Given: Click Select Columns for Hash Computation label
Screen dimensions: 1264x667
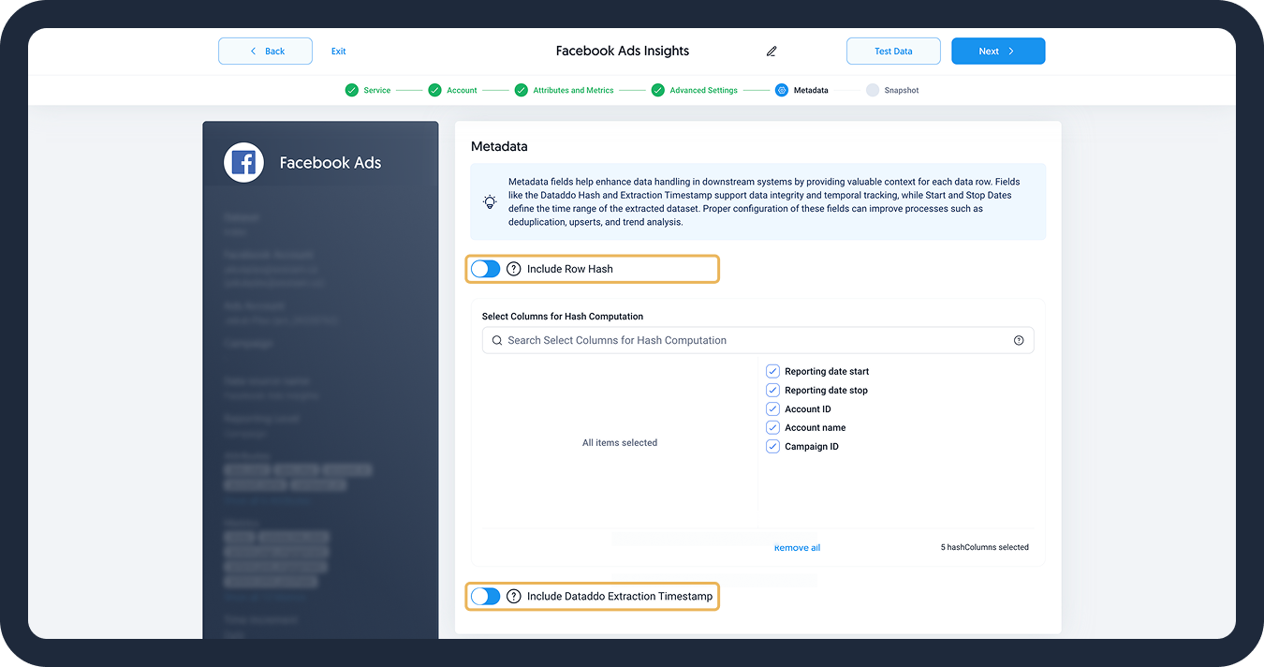Looking at the screenshot, I should [x=563, y=317].
